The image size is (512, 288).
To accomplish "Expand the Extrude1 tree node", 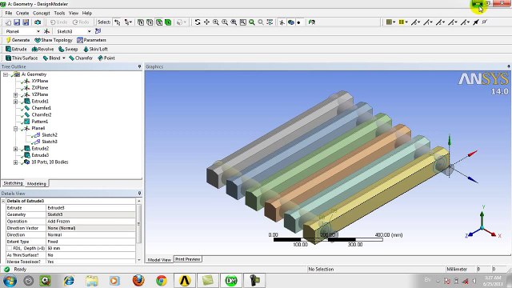I will click(x=15, y=102).
